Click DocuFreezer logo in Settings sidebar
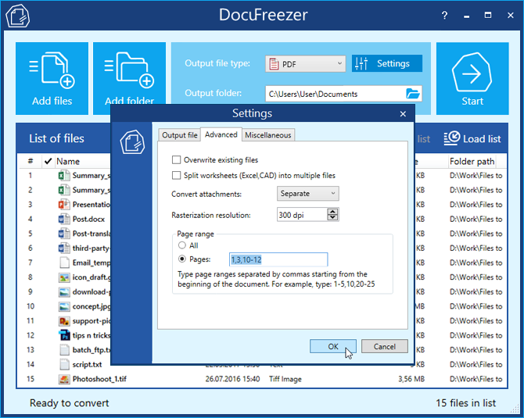524x418 pixels. click(x=132, y=142)
